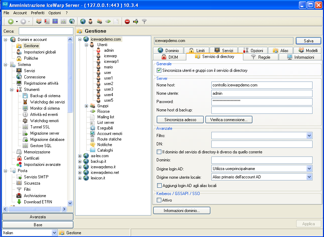Switch to the DKIM tab

[170, 57]
